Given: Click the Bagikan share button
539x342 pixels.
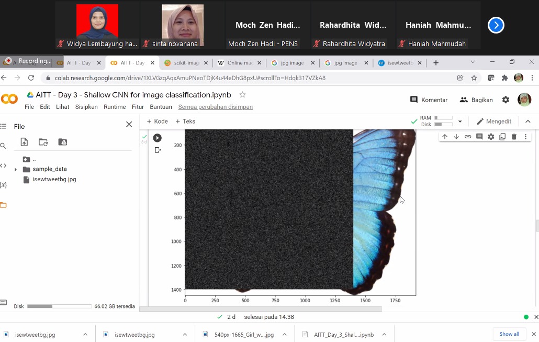Looking at the screenshot, I should point(476,100).
